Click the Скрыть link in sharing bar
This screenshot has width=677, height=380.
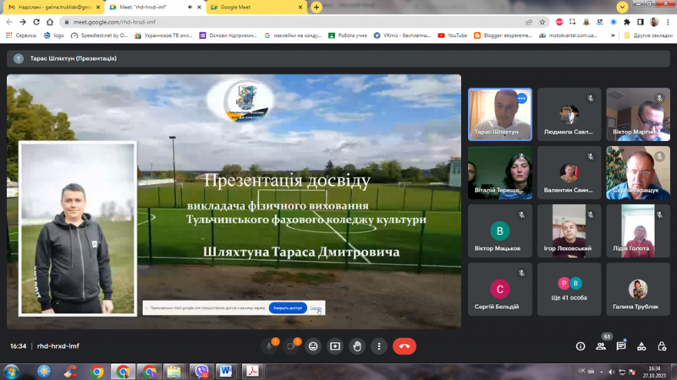(316, 308)
